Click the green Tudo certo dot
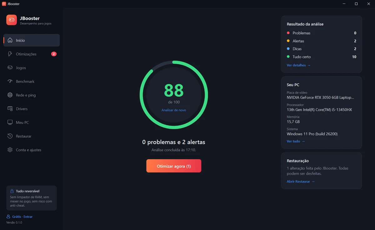The width and height of the screenshot is (375, 230). coord(288,57)
